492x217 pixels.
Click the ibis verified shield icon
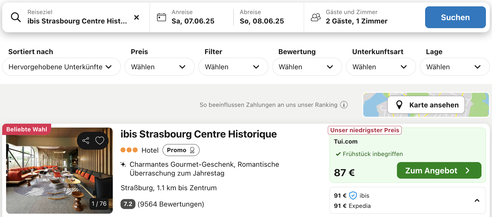point(353,195)
